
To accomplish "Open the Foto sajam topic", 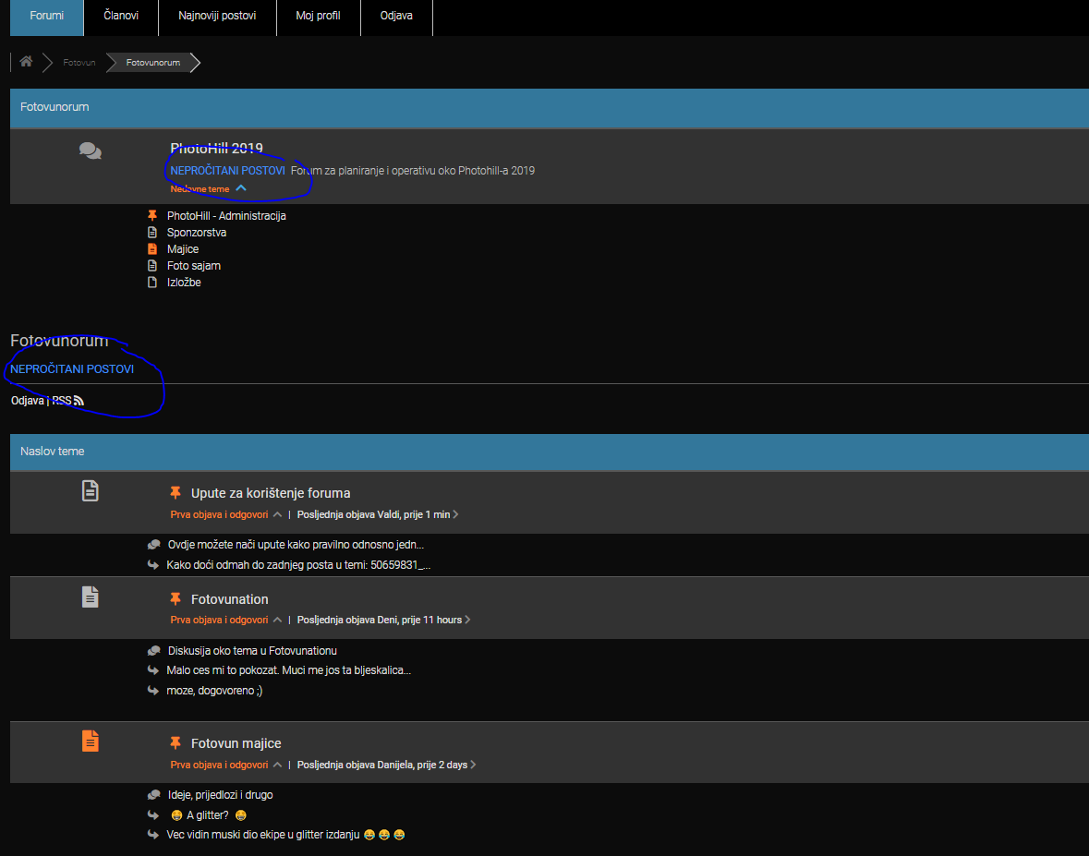I will point(194,266).
